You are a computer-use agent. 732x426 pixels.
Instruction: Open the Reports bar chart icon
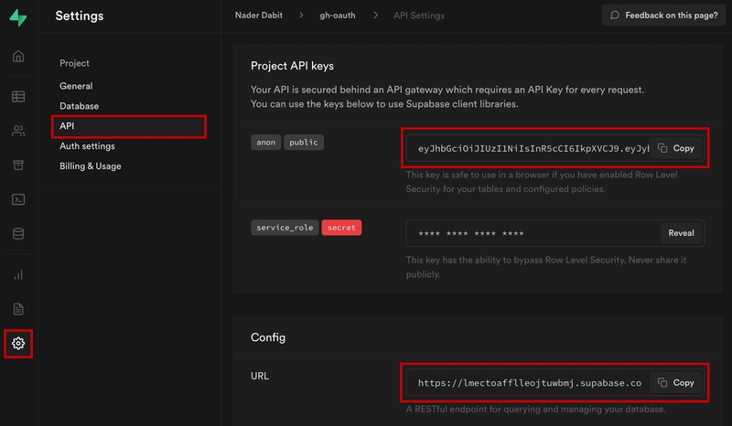tap(18, 275)
